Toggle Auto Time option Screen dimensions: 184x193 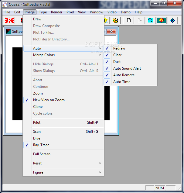point(130,82)
